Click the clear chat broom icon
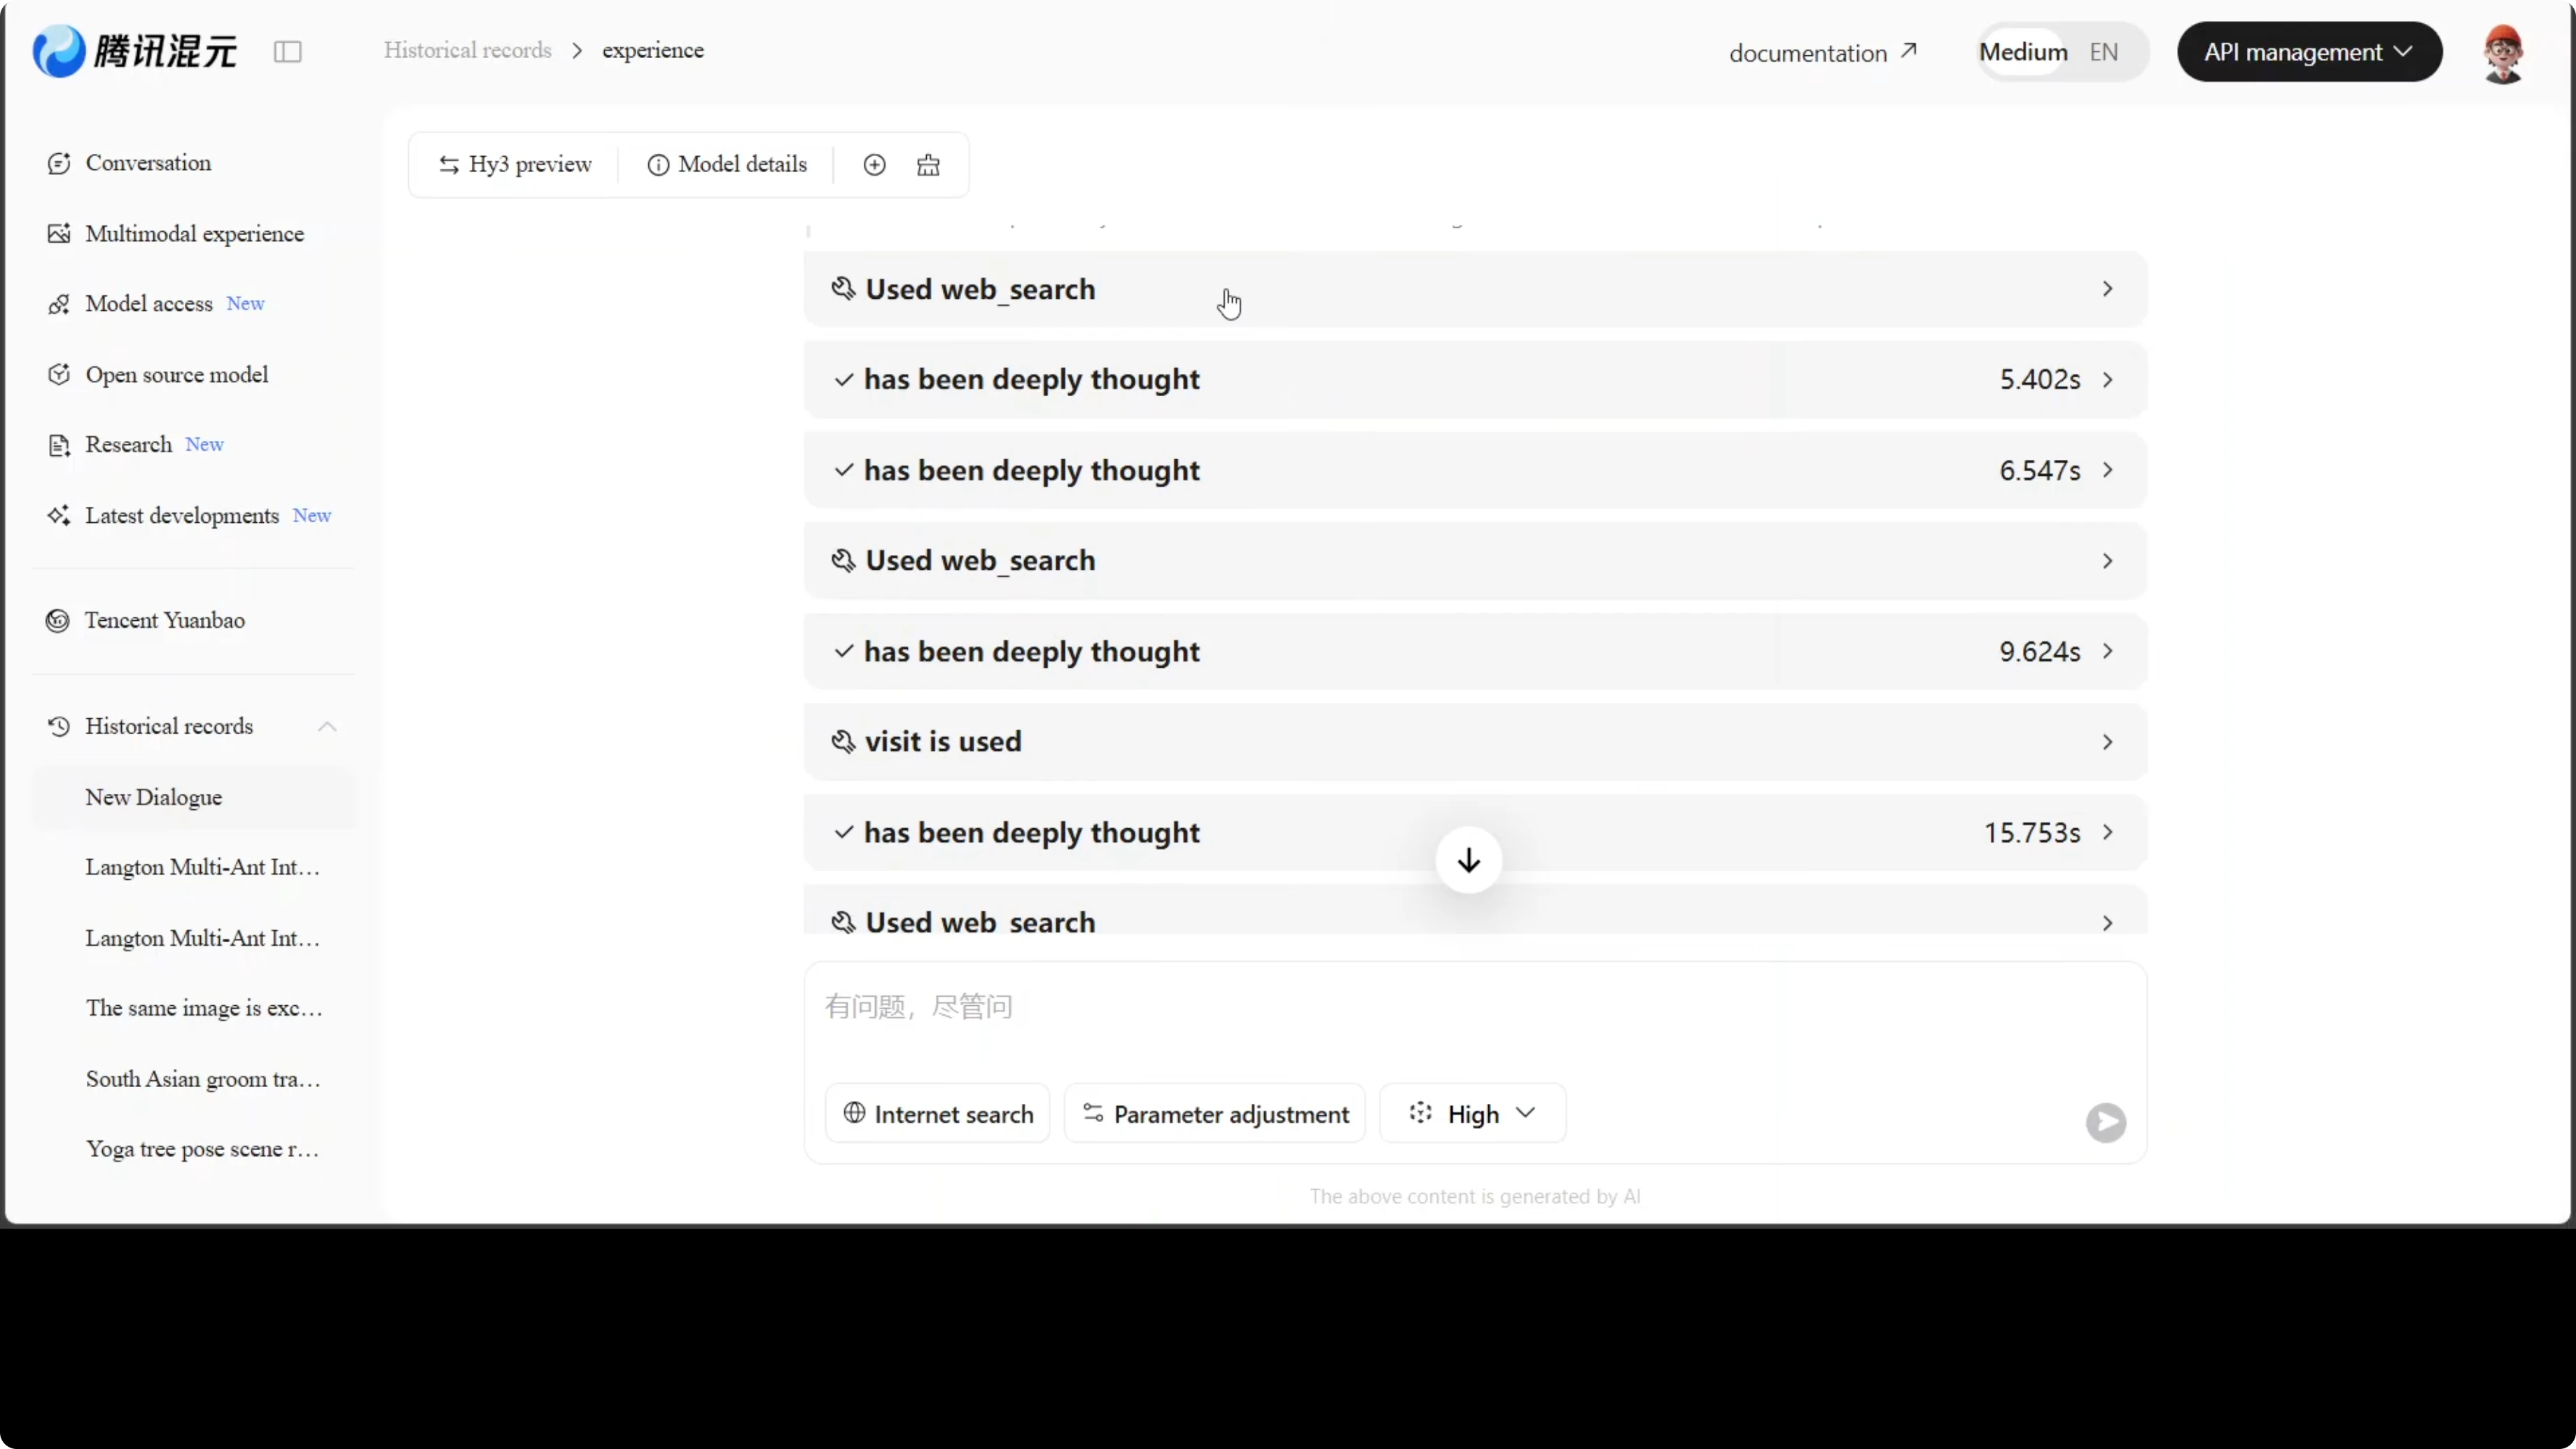This screenshot has height=1449, width=2576. 928,165
